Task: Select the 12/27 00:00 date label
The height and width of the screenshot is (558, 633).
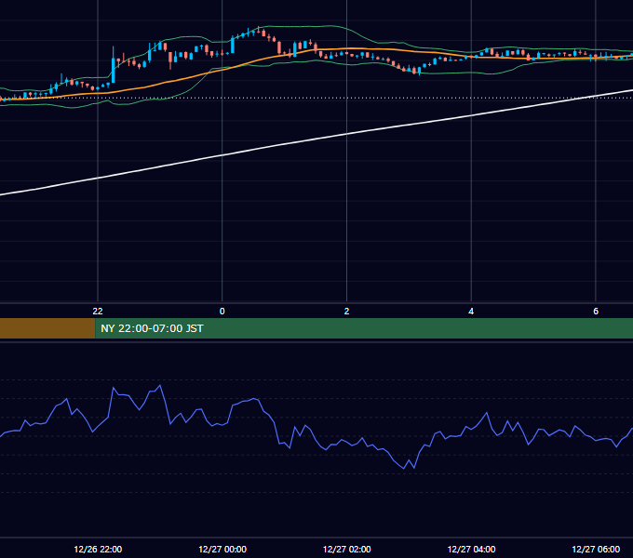Action: [x=222, y=549]
